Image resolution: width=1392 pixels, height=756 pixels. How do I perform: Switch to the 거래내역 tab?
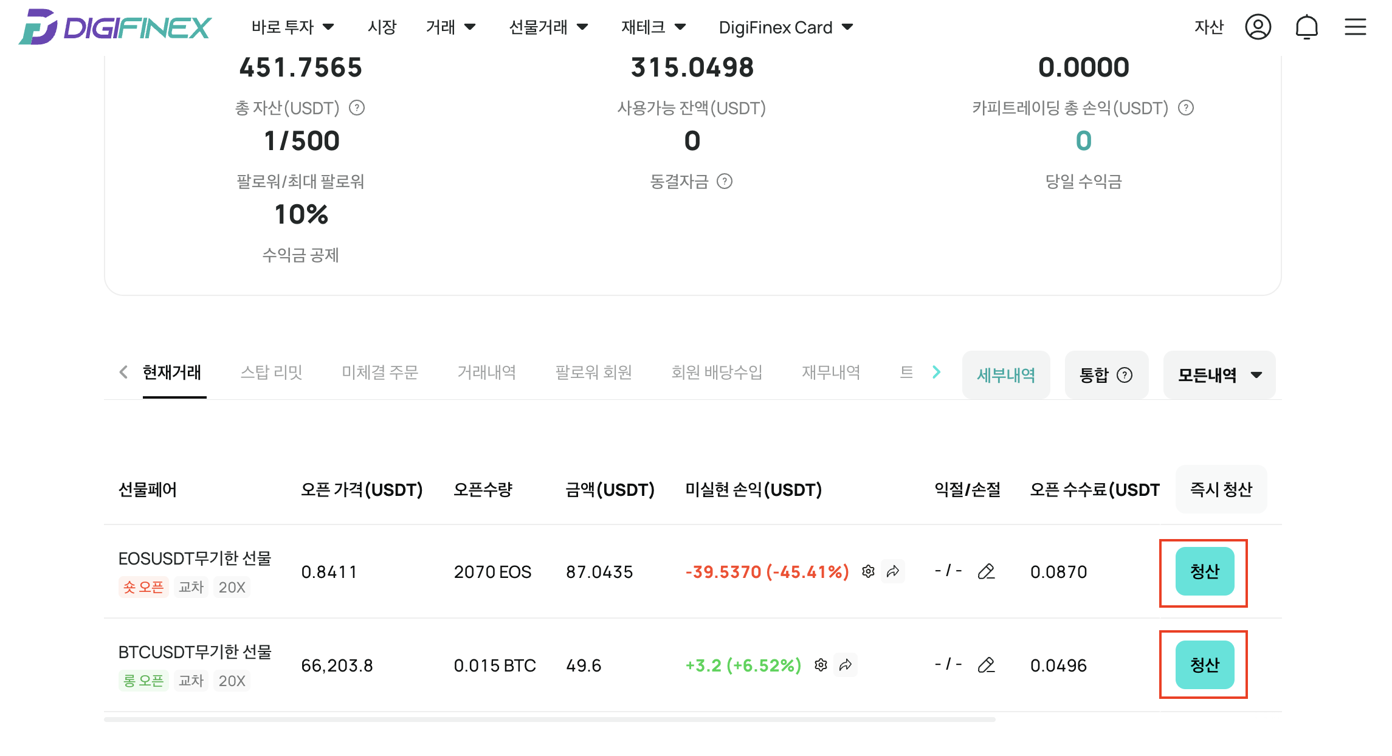click(486, 372)
